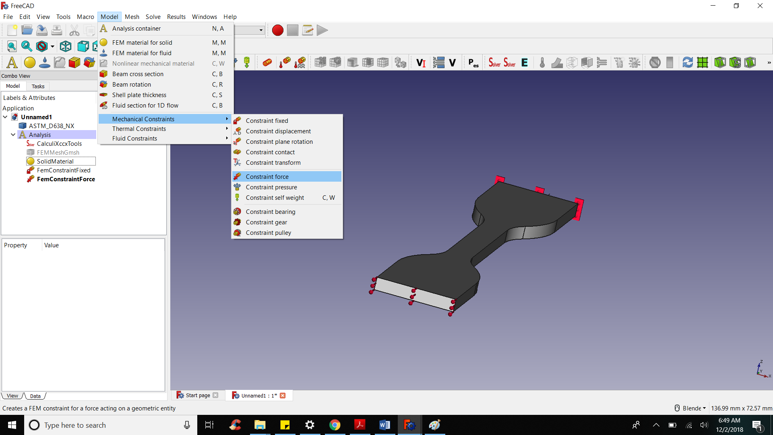Click the red macro record button
The image size is (773, 435).
point(277,30)
